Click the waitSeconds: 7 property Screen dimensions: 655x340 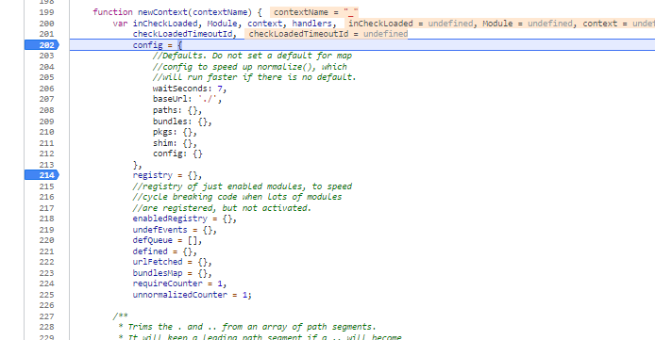(189, 89)
